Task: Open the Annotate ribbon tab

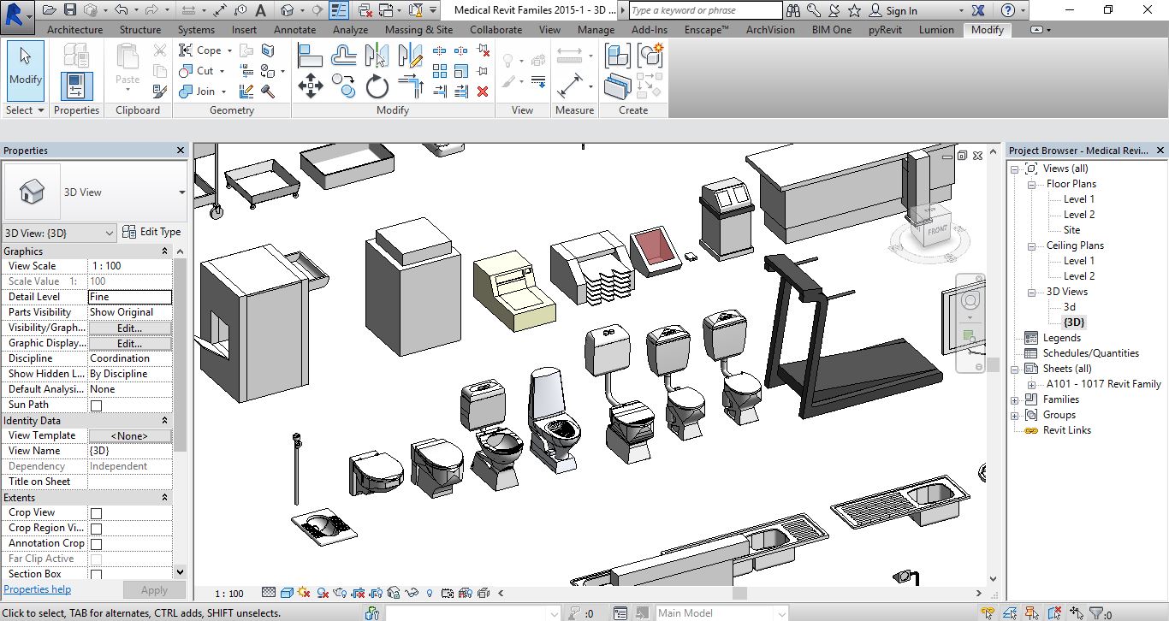Action: click(294, 29)
